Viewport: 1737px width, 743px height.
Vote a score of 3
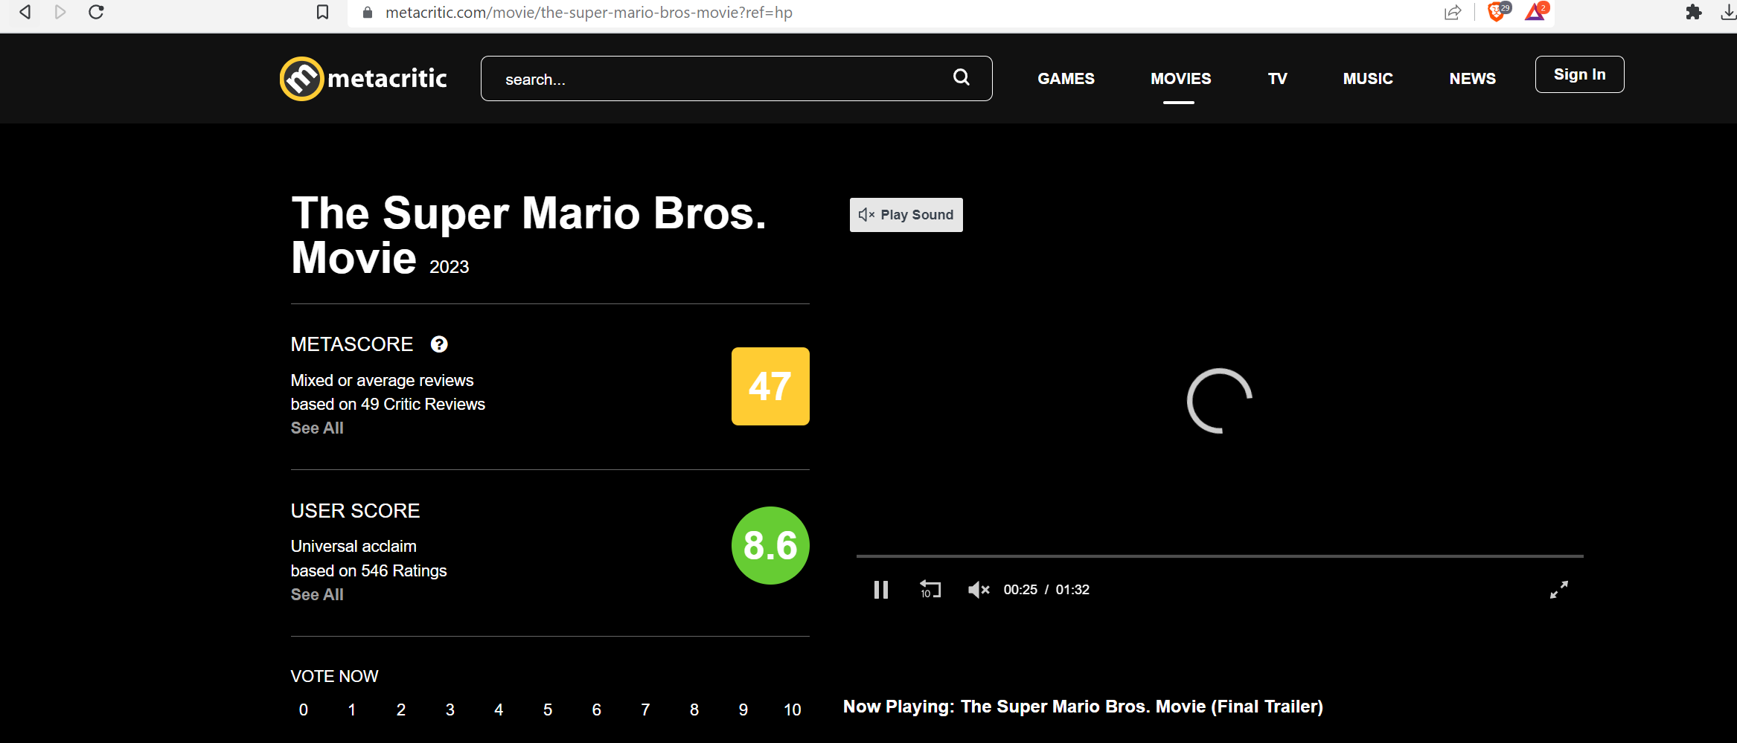click(450, 710)
